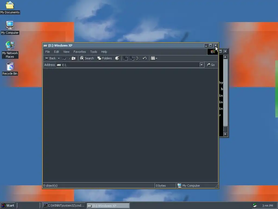Expand the Address bar dropdown arrow
The image size is (278, 209).
201,65
